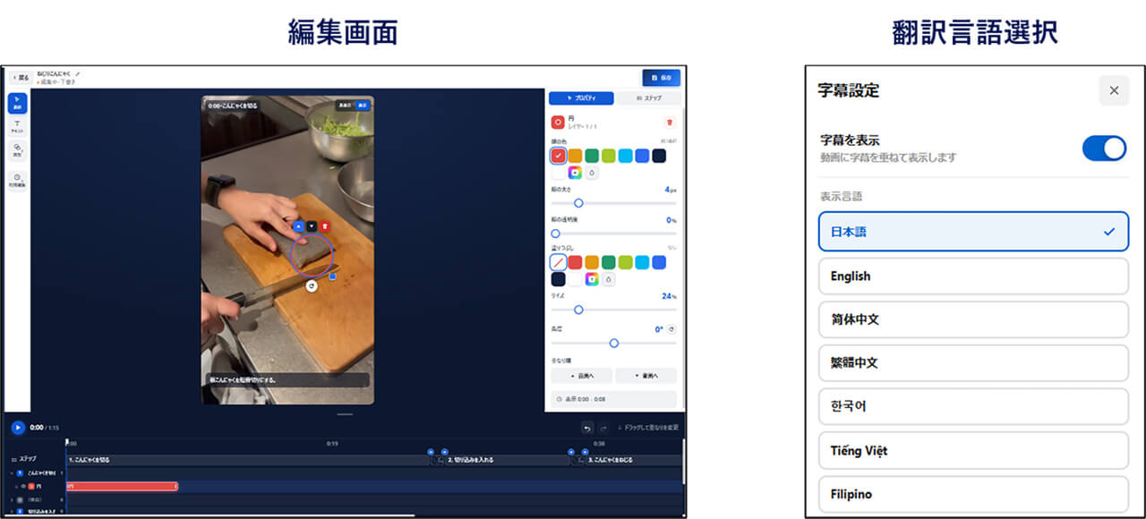Click the subtitle text box on the video
Screen dimensions: 1146x519
(287, 380)
